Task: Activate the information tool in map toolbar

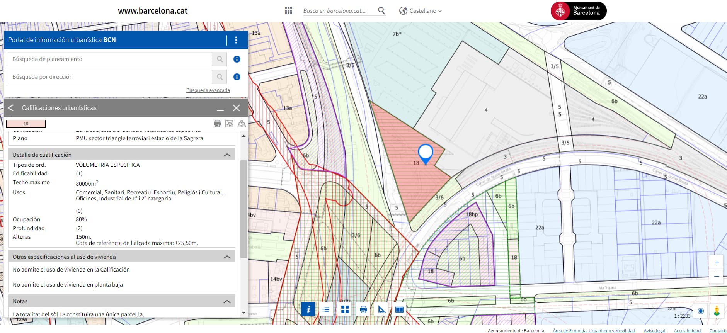Action: 308,309
